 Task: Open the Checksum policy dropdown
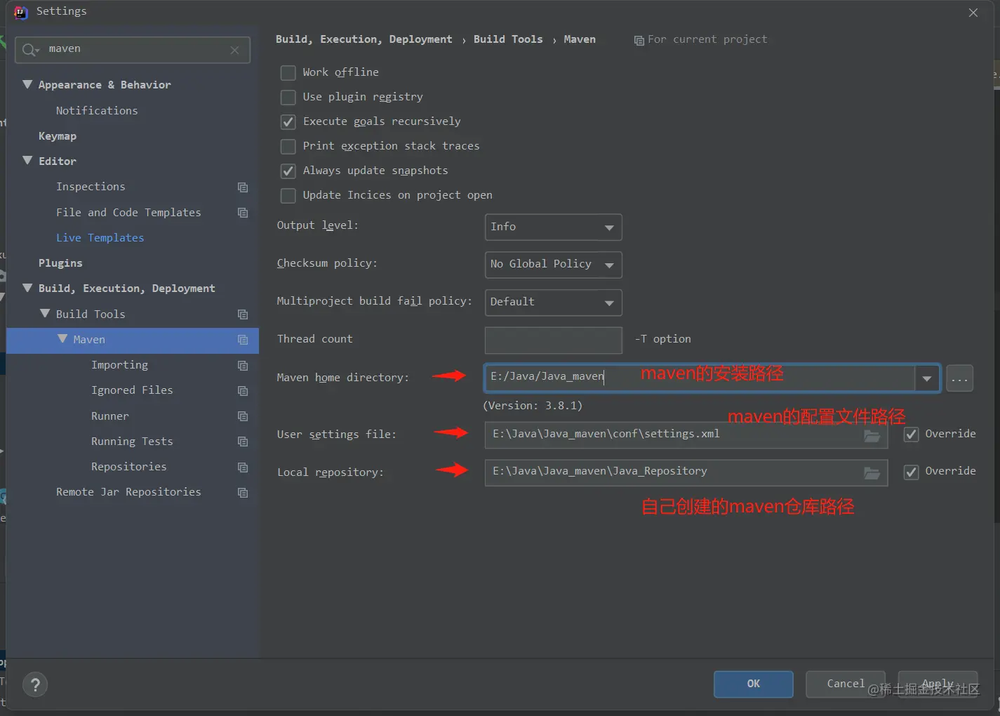[553, 265]
